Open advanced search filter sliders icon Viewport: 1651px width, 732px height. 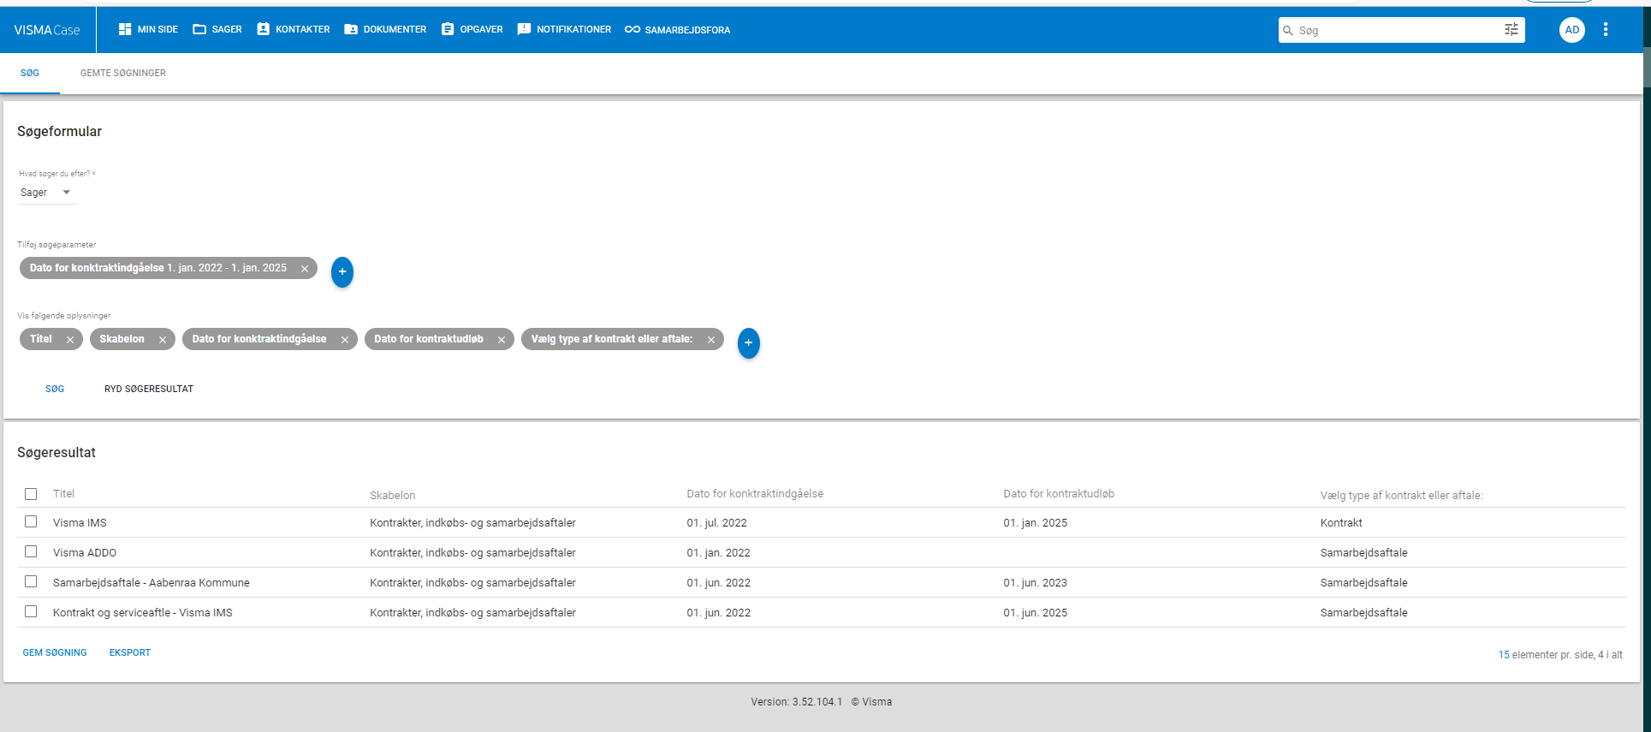1511,30
